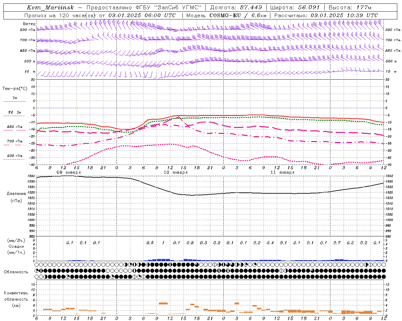Click the "Долгота: 87.449" header field

tap(236, 8)
